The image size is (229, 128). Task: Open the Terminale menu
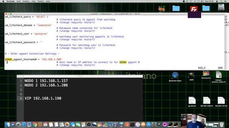[x=10, y=1]
